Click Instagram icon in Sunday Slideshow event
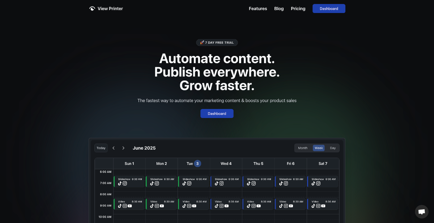This screenshot has height=223, width=434. click(125, 183)
